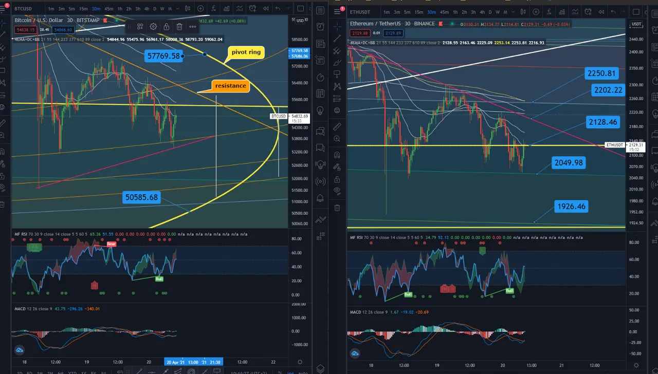Click the MF RSI legend in BTCUSD pane
Viewport: 658px width, 374px height.
click(x=20, y=234)
